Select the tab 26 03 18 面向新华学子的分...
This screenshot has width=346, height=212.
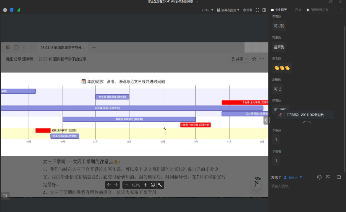point(62,47)
